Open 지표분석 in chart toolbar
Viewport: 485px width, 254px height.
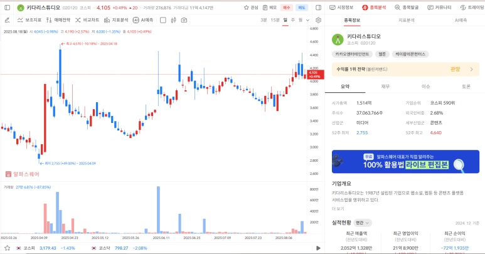[x=116, y=20]
